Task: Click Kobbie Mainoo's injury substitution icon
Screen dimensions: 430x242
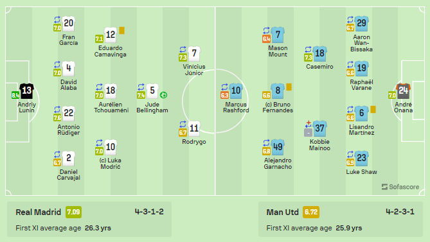Action: coord(309,125)
